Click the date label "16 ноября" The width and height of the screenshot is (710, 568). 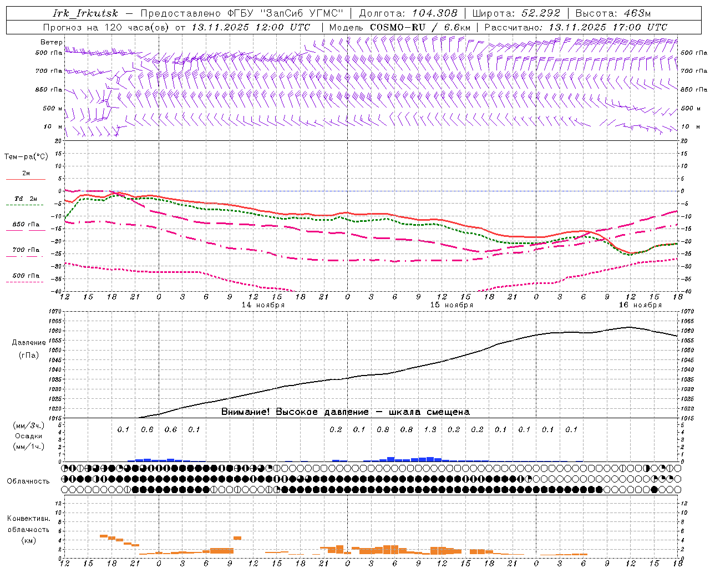(640, 305)
